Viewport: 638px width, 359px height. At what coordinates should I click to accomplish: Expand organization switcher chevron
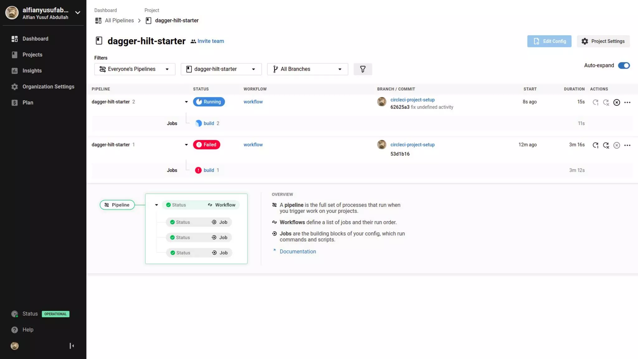[x=78, y=13]
